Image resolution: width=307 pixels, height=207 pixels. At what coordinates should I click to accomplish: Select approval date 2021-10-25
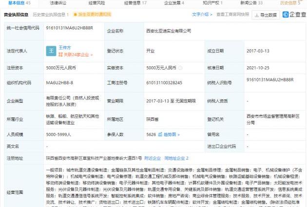point(258,68)
